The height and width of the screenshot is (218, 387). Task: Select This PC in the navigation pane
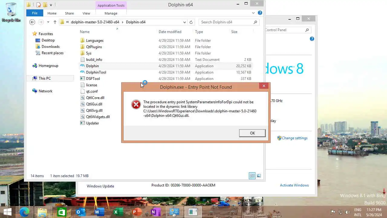44,78
